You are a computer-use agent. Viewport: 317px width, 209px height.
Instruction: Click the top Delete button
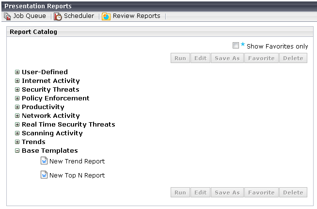click(293, 58)
